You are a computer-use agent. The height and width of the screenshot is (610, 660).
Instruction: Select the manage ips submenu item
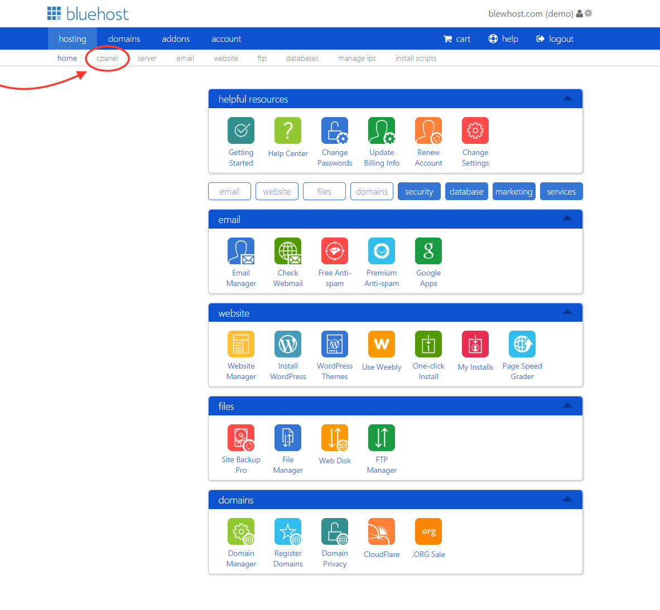click(357, 58)
